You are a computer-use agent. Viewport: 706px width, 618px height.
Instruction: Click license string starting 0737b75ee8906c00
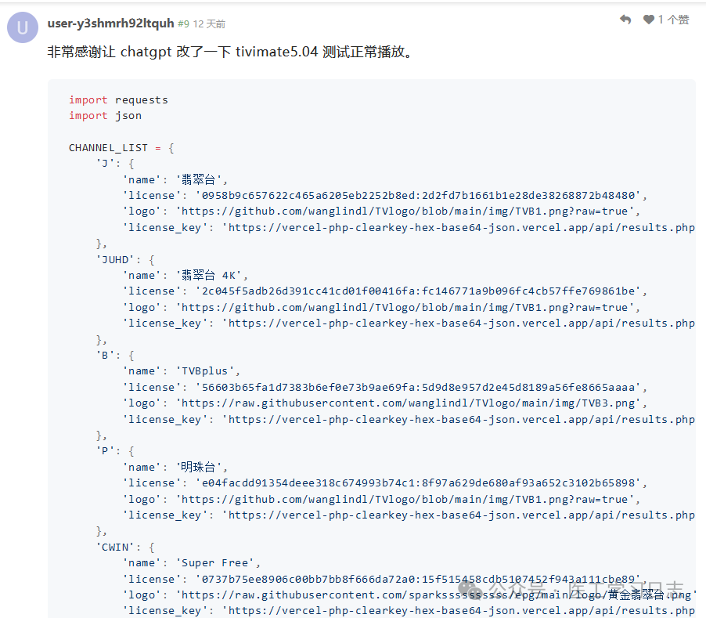(385, 580)
